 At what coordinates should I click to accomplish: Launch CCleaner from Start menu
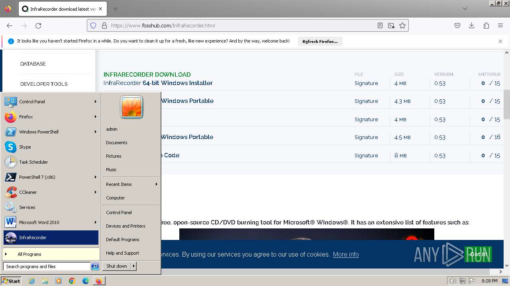point(51,192)
